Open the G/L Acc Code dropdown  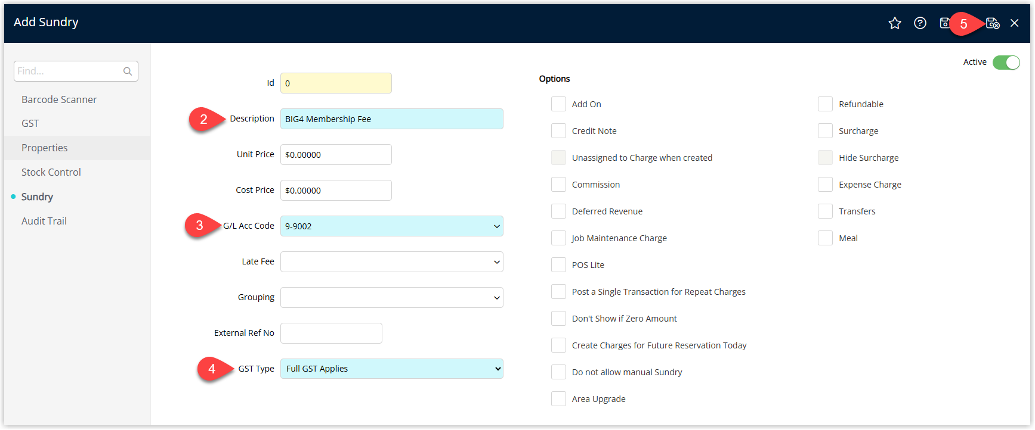[x=391, y=226]
